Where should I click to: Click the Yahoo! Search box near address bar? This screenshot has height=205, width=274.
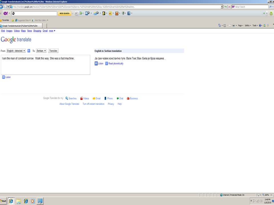[x=250, y=7]
